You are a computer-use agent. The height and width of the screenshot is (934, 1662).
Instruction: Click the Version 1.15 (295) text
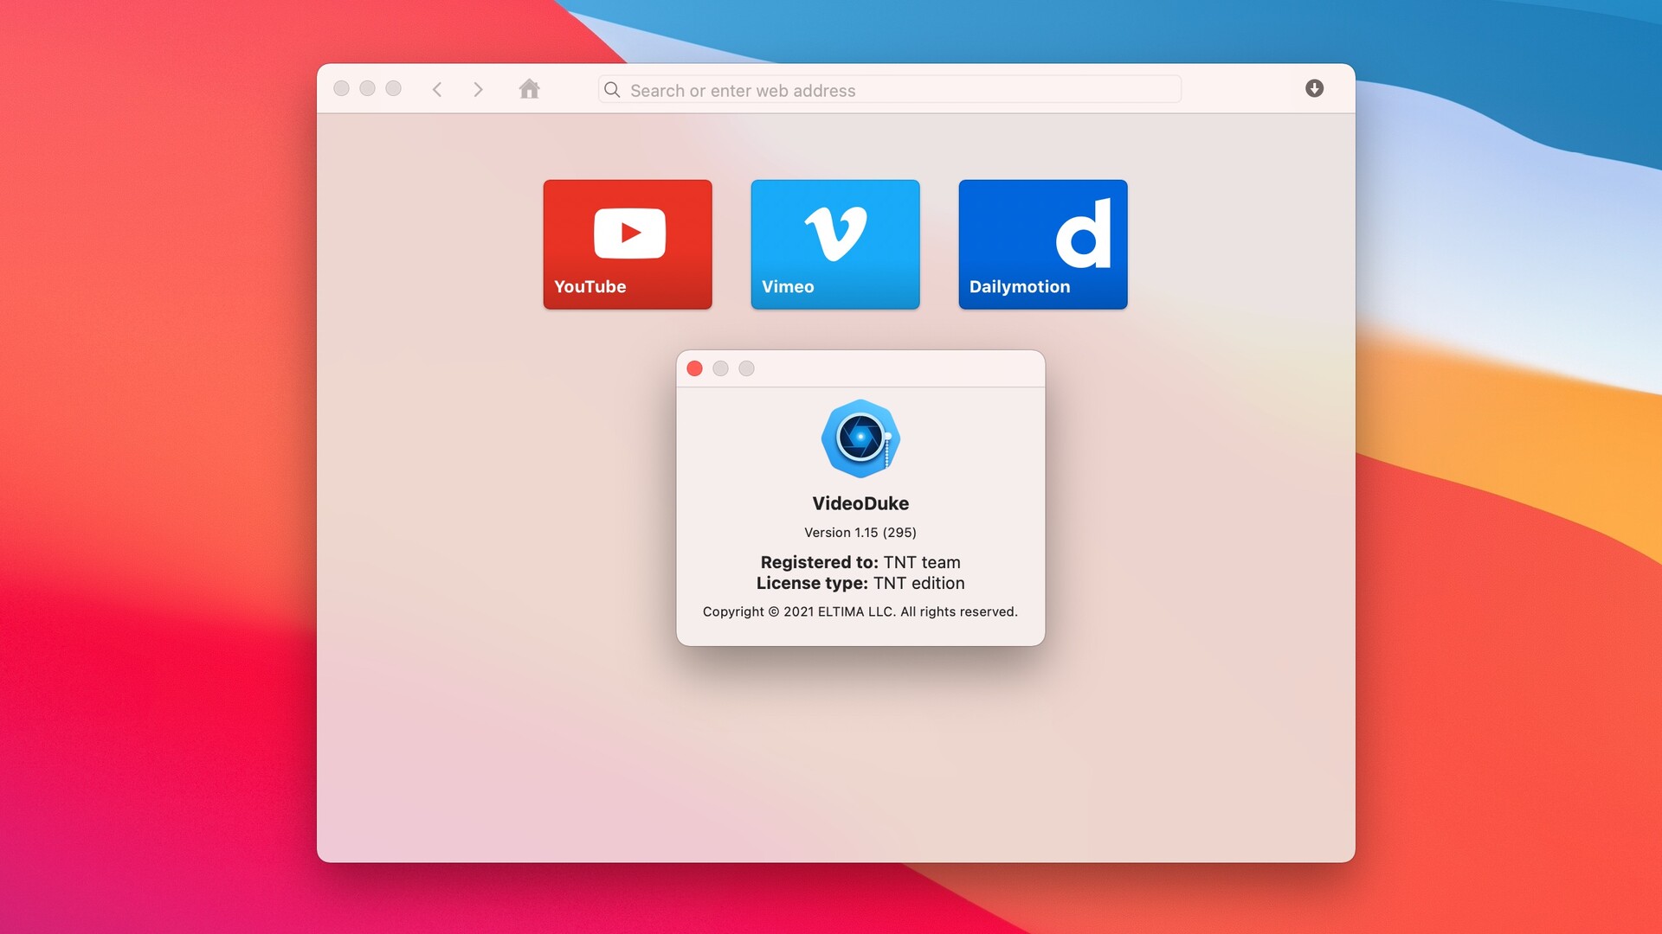(x=860, y=533)
